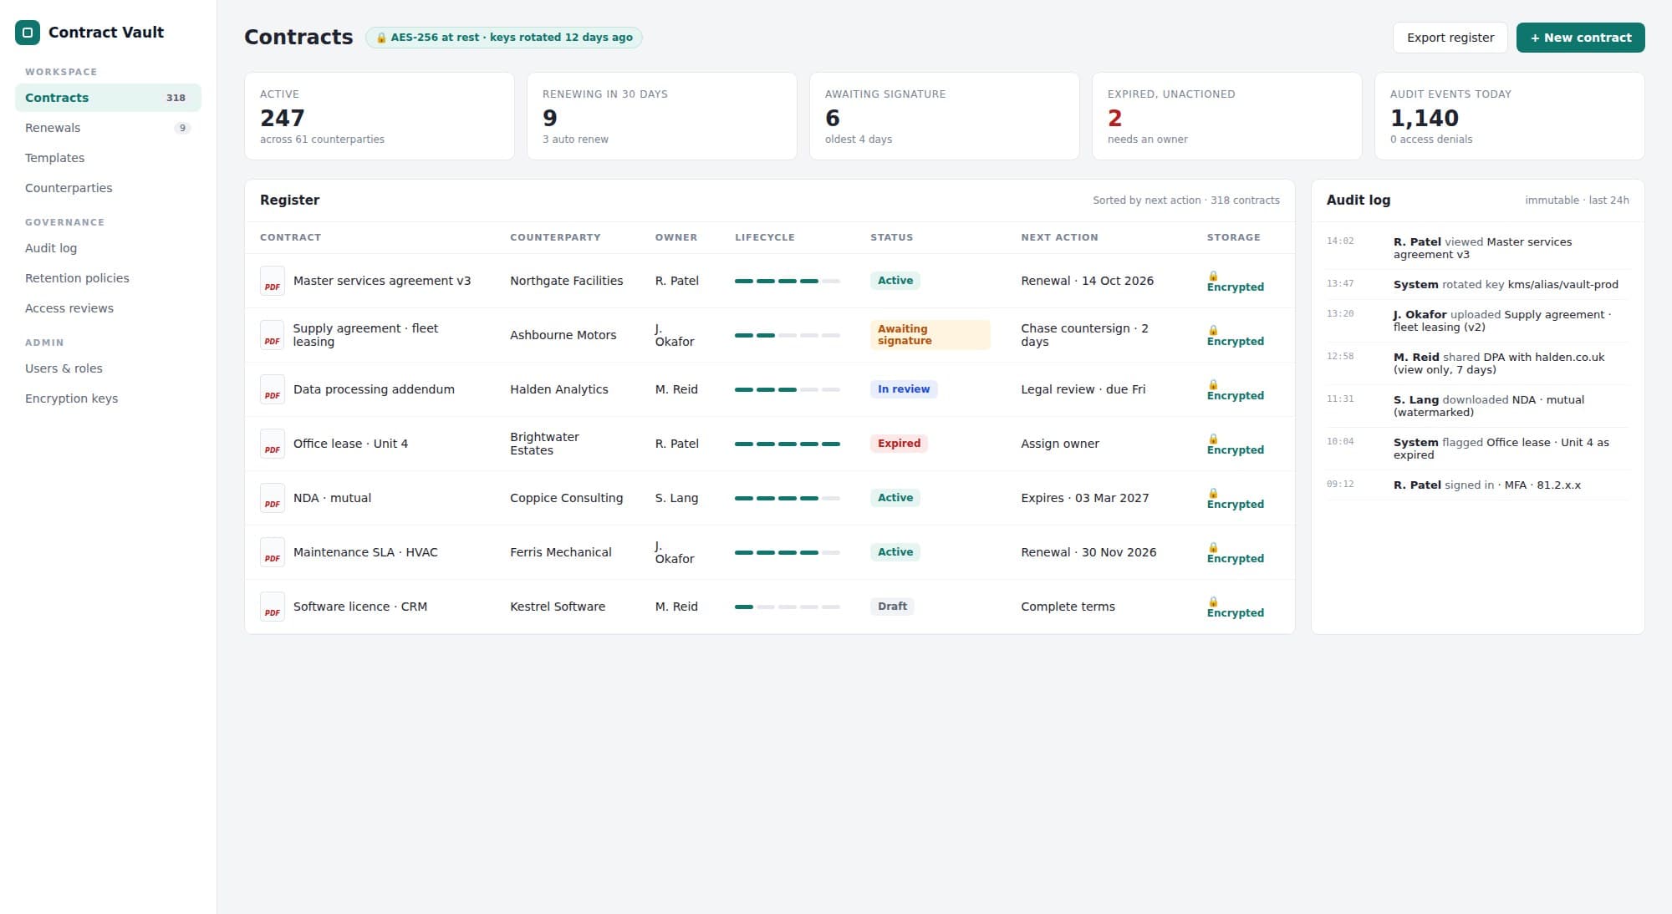The height and width of the screenshot is (914, 1672).
Task: Open Encryption keys admin page
Action: point(108,399)
